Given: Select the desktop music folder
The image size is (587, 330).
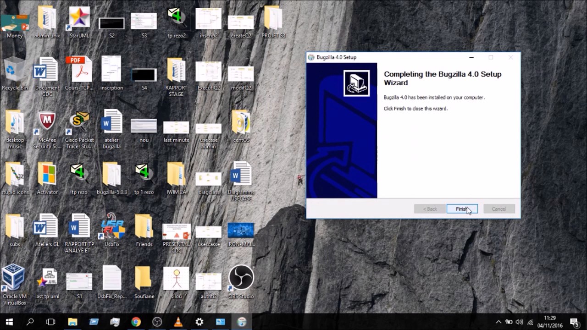Looking at the screenshot, I should click(x=15, y=129).
